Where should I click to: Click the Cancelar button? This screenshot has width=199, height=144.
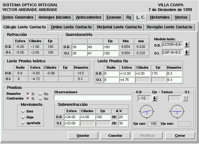[115, 135]
